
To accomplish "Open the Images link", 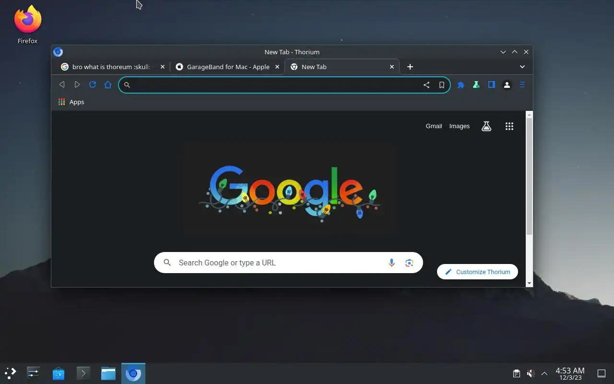I will point(460,126).
